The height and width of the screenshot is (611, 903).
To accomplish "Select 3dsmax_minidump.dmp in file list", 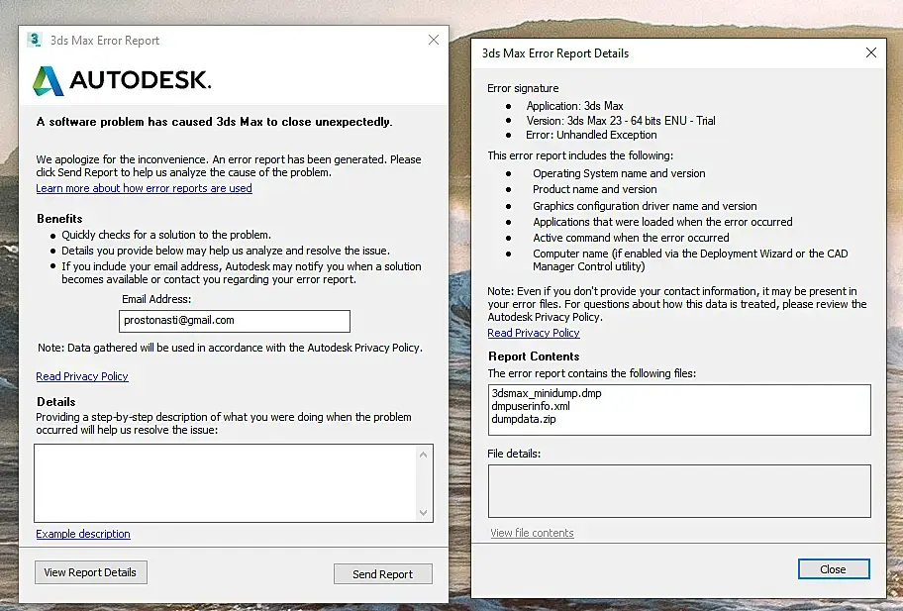I will (547, 393).
